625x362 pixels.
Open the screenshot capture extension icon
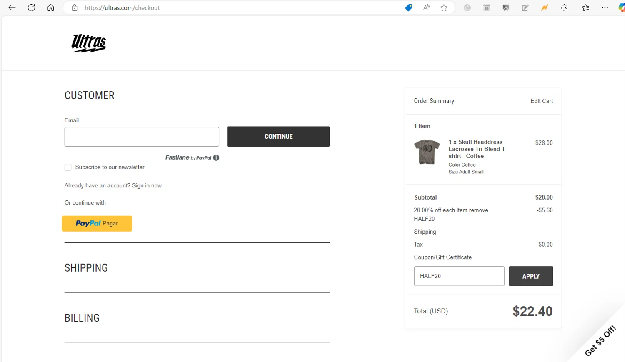pyautogui.click(x=487, y=7)
